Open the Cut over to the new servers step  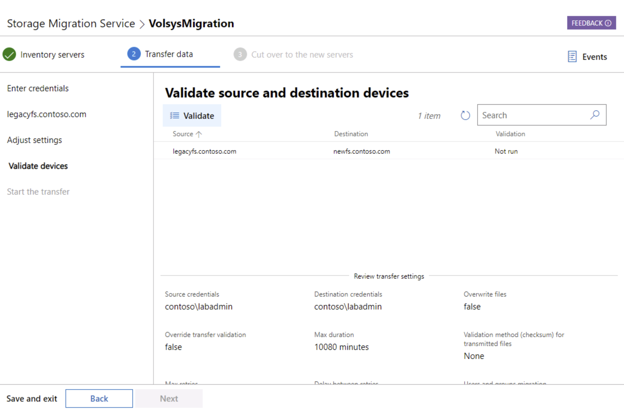(302, 54)
